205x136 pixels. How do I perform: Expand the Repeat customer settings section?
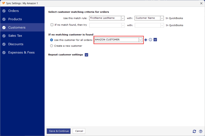pos(86,55)
